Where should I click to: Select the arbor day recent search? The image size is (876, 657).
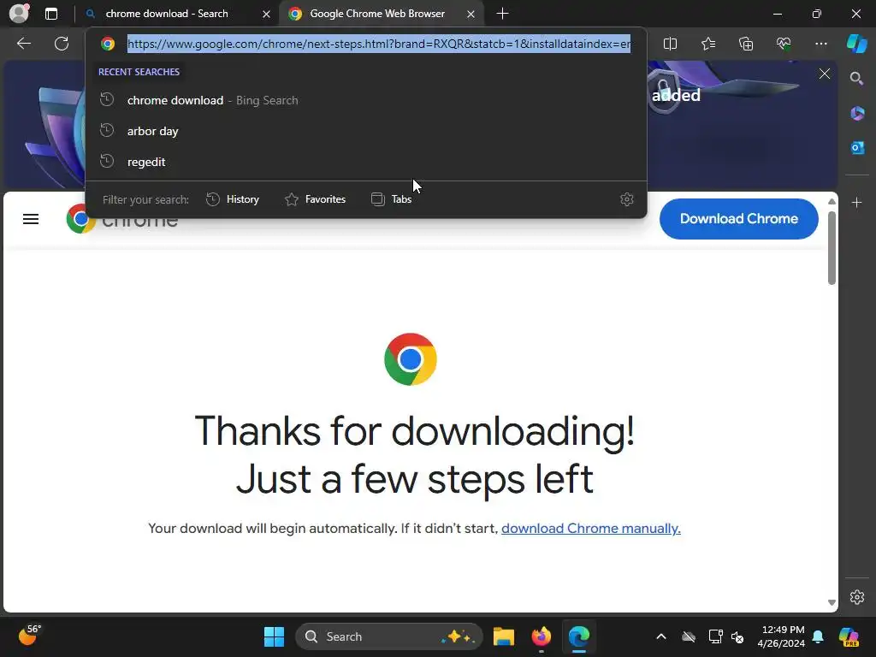click(x=366, y=131)
